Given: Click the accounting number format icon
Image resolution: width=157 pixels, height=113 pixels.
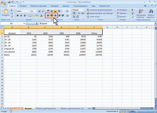Looking at the screenshot, I should [74, 13].
